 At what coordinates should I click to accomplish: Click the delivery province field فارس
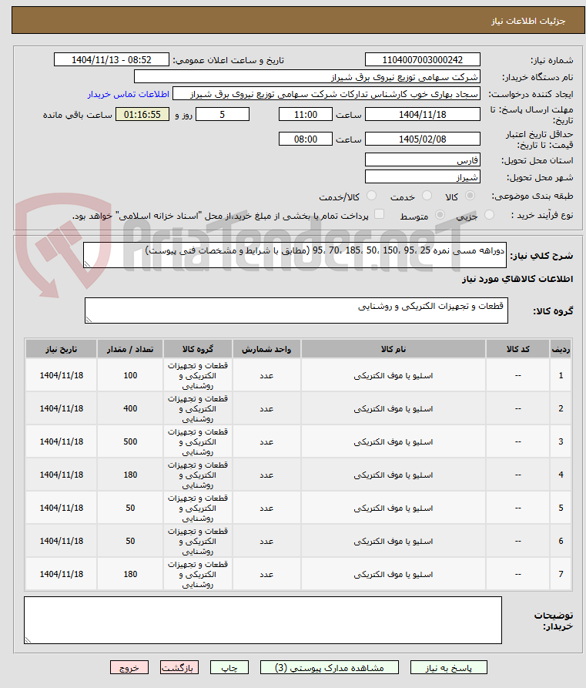click(423, 159)
